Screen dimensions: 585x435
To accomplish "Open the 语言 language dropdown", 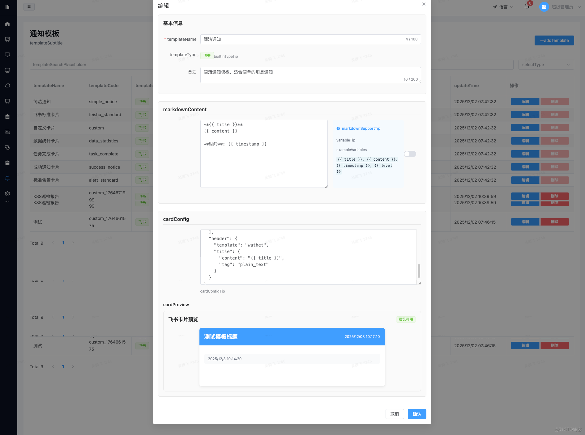I will 503,7.
